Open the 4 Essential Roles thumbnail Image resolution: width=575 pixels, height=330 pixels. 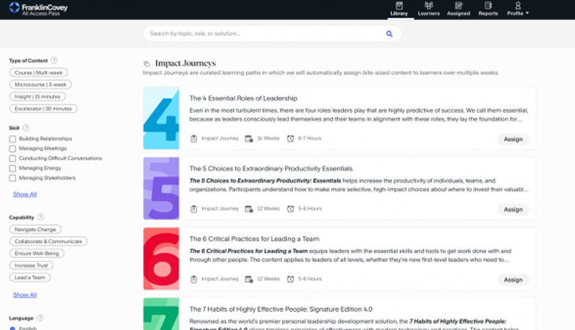pyautogui.click(x=161, y=118)
